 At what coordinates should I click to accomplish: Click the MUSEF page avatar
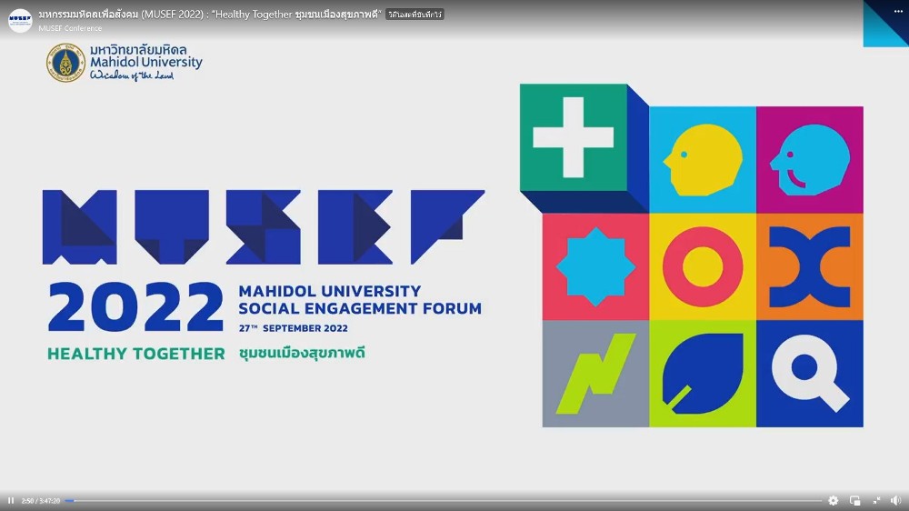[x=19, y=20]
